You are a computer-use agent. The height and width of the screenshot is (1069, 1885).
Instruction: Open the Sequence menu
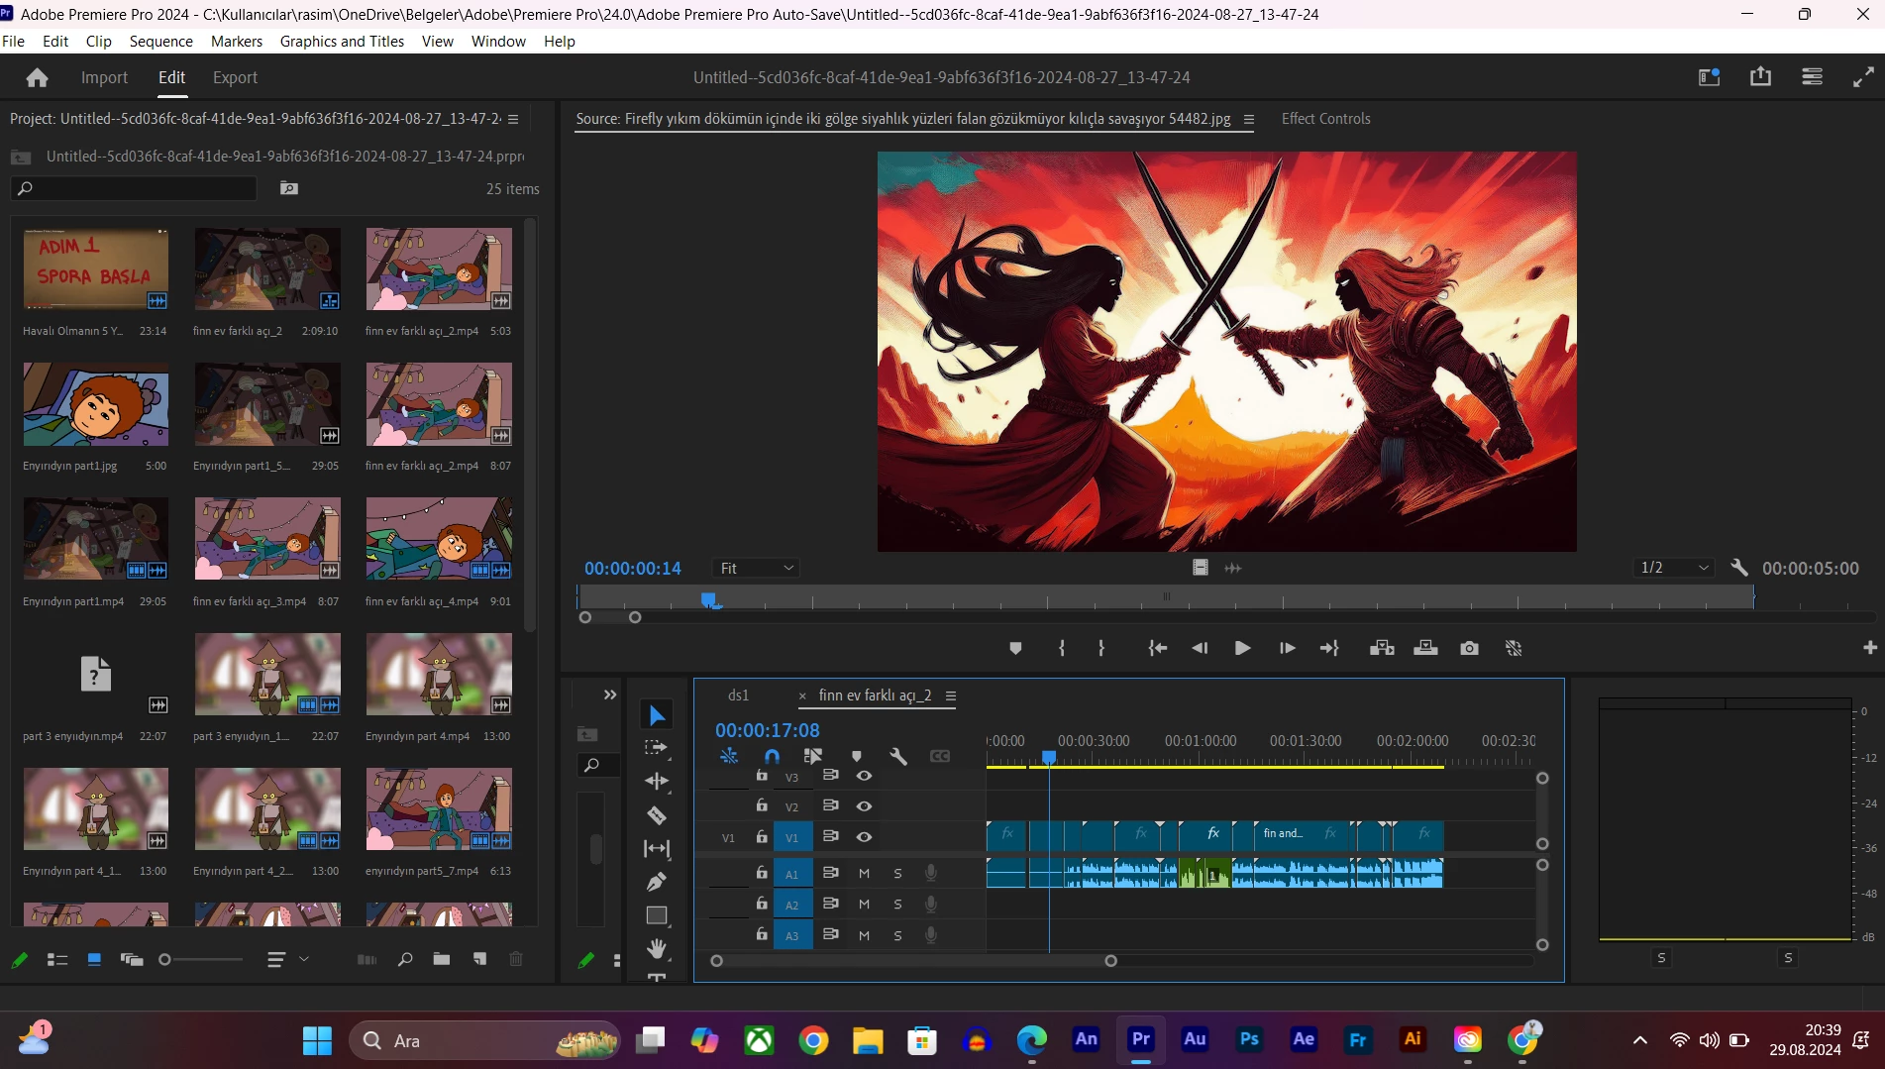coord(161,41)
